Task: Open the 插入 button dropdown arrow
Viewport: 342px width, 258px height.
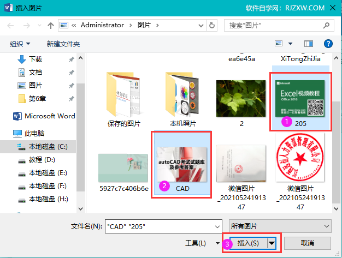Action: coord(272,243)
